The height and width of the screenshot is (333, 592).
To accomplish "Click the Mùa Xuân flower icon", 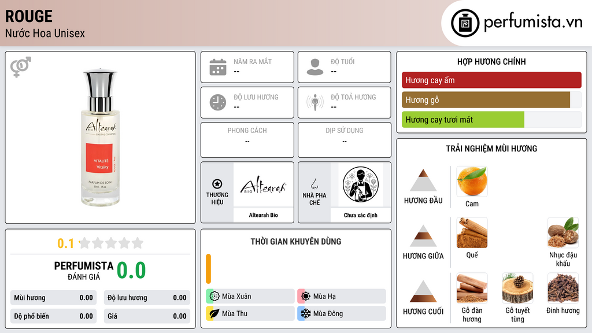I will [214, 297].
